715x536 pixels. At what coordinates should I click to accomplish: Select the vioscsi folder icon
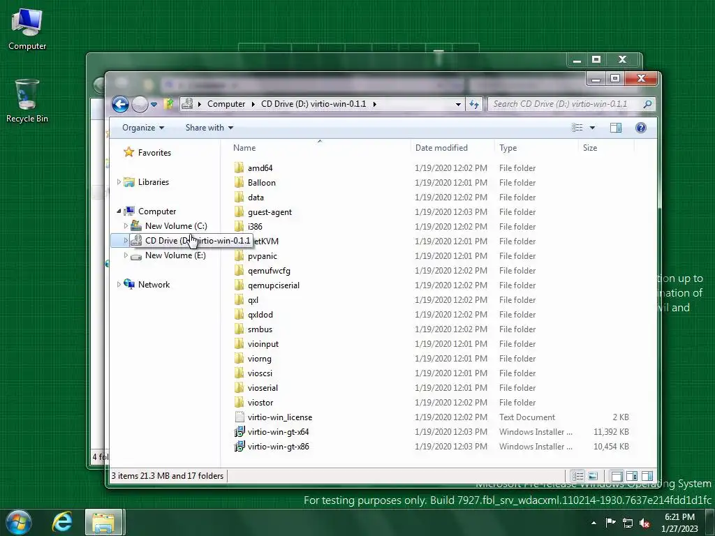[x=239, y=373]
